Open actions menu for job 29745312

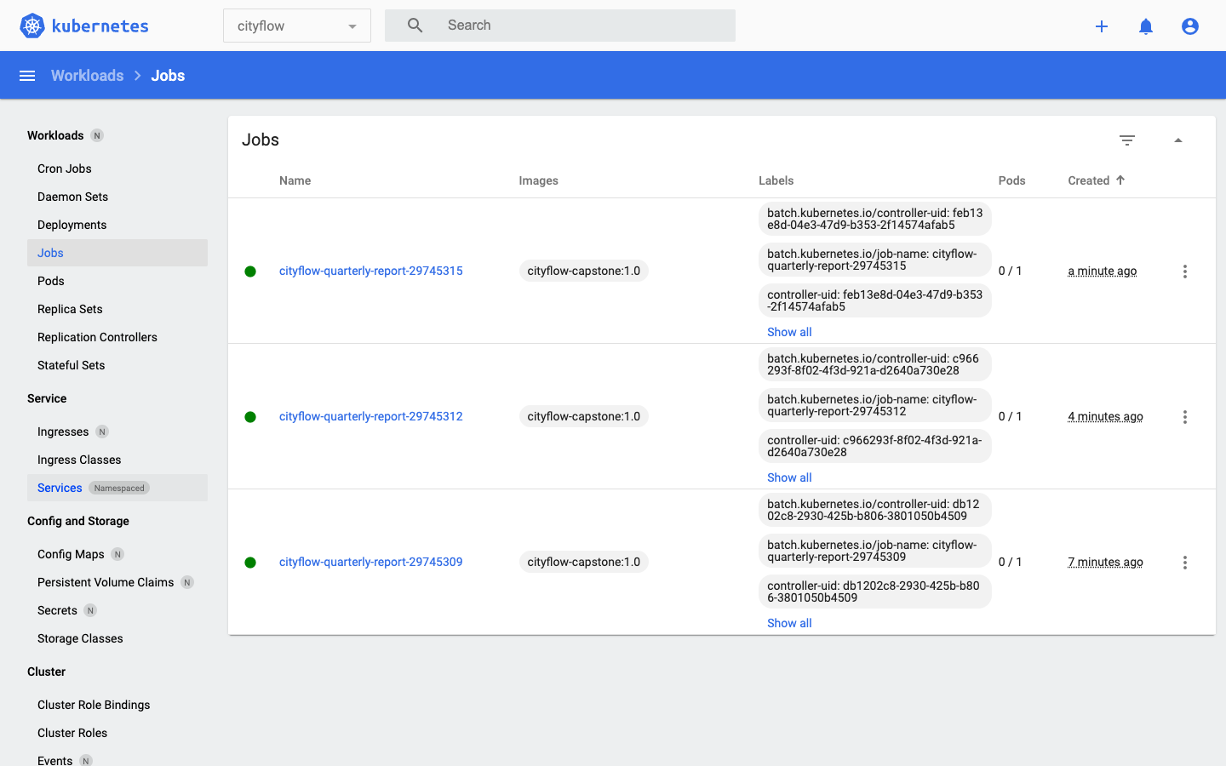pos(1184,417)
